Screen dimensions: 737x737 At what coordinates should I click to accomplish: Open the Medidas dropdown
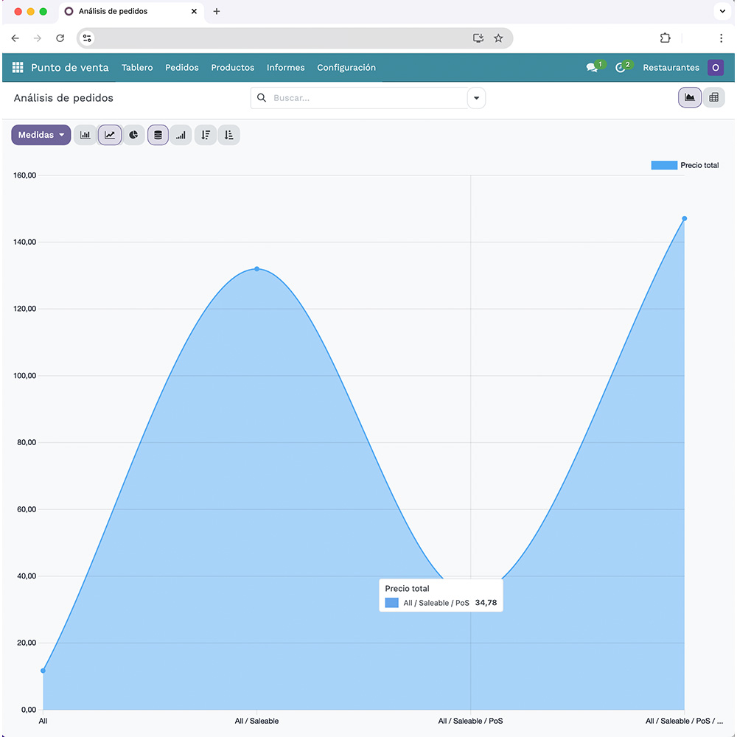[41, 135]
